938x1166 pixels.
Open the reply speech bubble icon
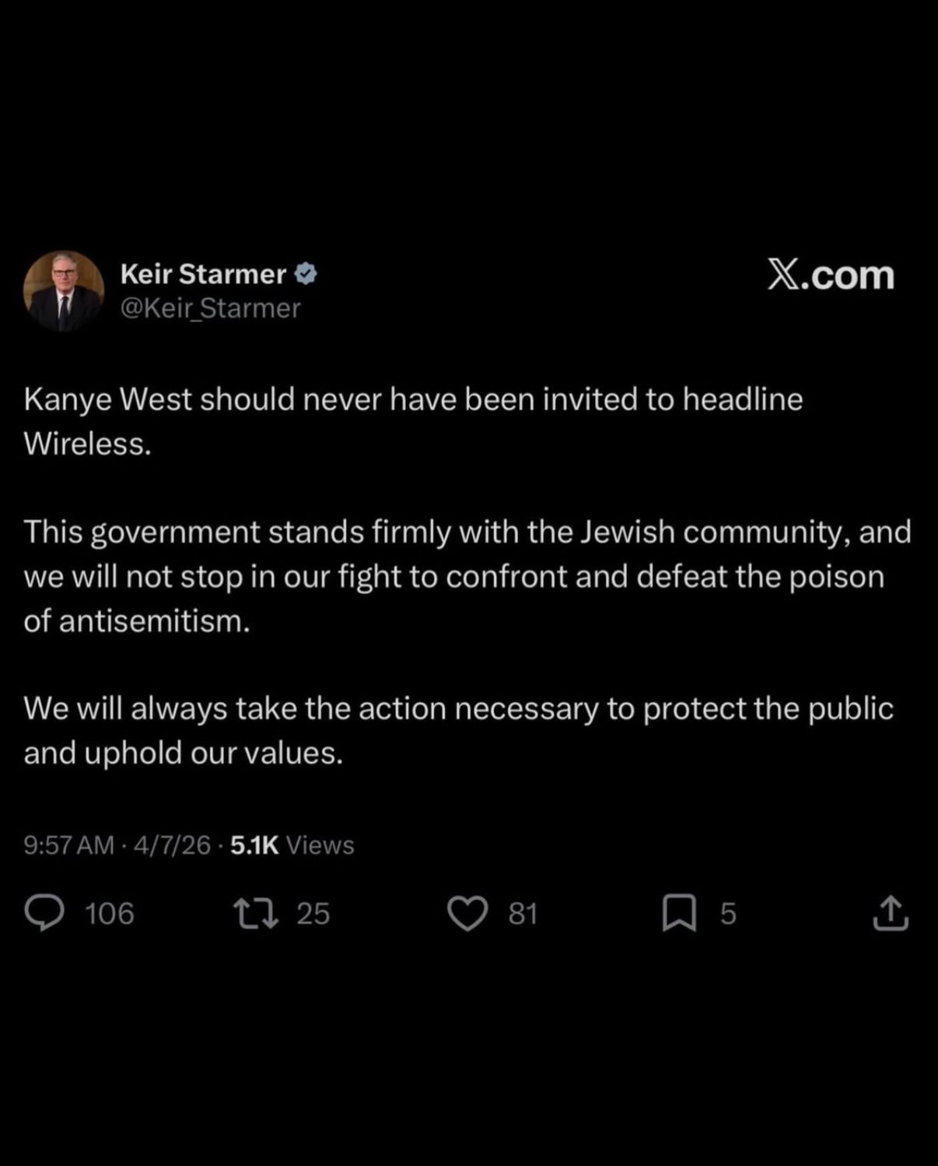(x=44, y=913)
